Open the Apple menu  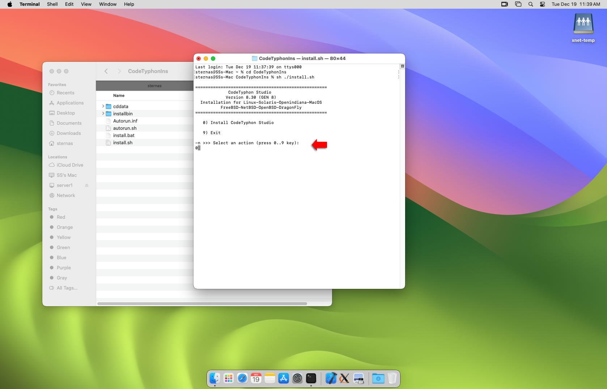click(x=10, y=4)
